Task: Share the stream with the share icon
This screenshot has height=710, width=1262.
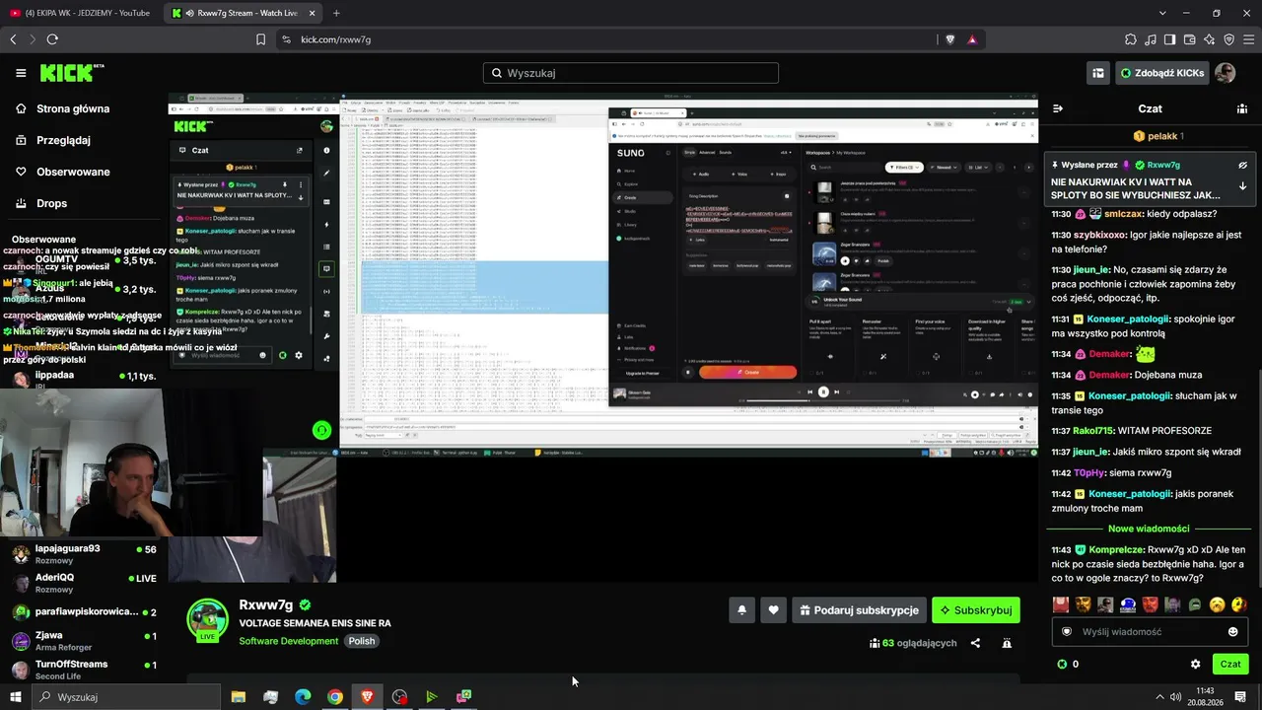Action: coord(975,643)
